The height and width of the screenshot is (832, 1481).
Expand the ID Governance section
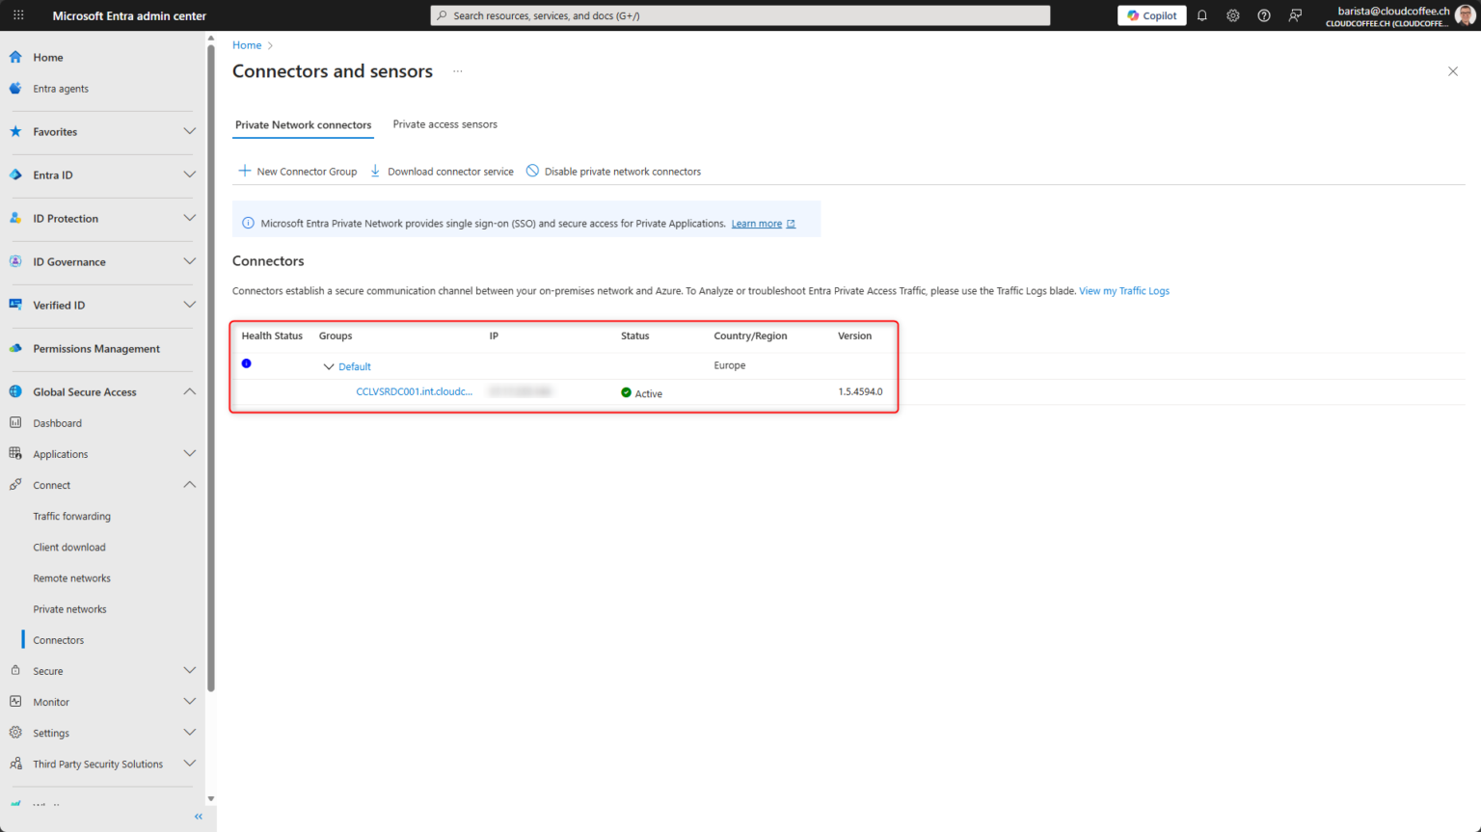(x=190, y=261)
